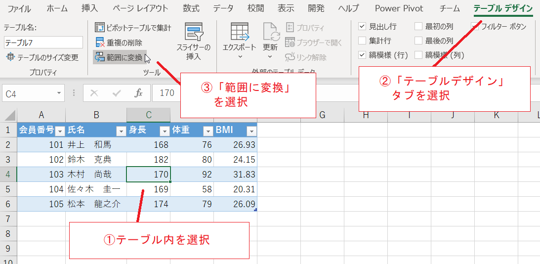Click 会員番号 value 105
This screenshot has width=540, height=264.
click(x=42, y=204)
